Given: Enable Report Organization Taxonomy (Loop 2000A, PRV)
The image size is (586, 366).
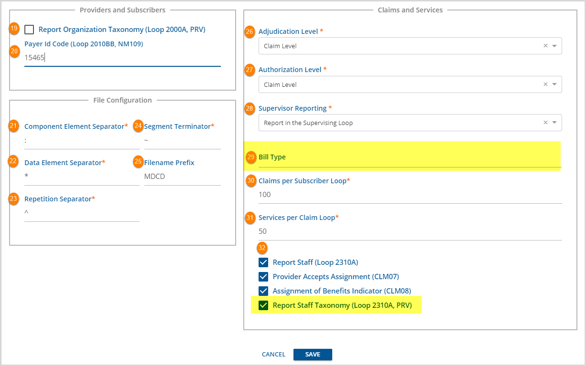Looking at the screenshot, I should coord(29,30).
